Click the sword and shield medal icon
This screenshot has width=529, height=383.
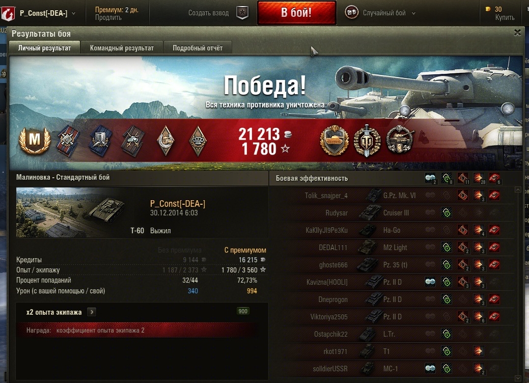pos(367,141)
